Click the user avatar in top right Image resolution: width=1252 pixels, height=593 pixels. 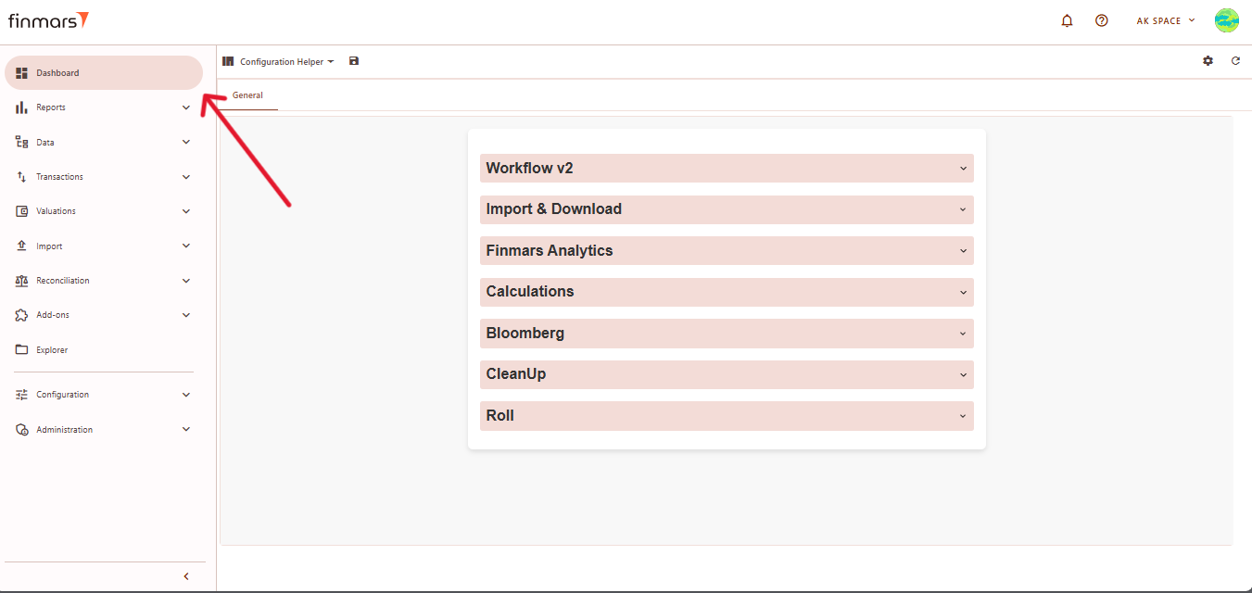pos(1226,20)
